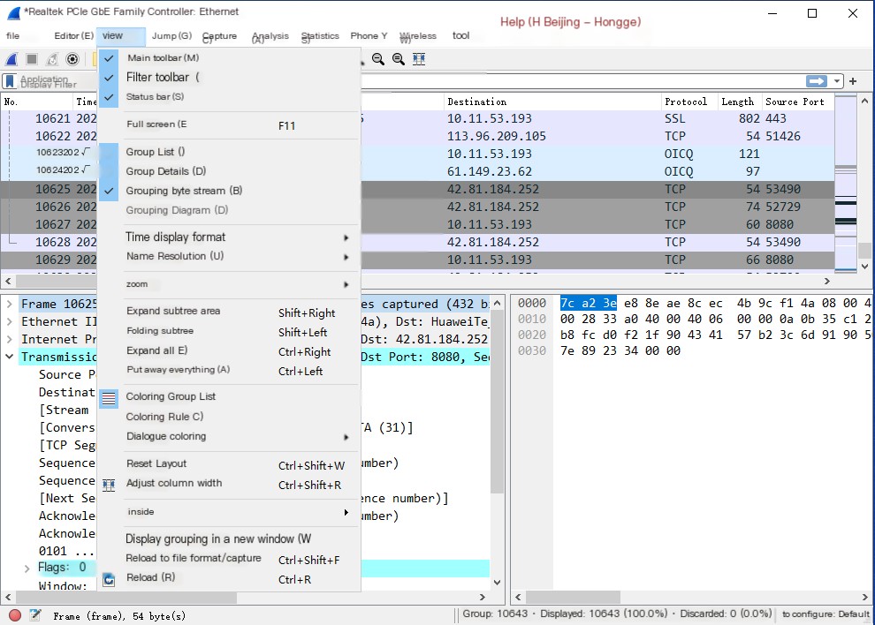Image resolution: width=875 pixels, height=625 pixels.
Task: Select Folding subtree menu entry
Action: click(229, 331)
